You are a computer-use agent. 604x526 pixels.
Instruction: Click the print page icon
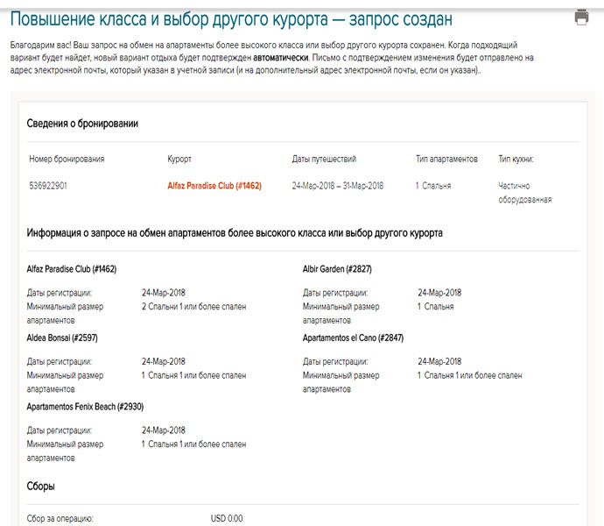(x=581, y=17)
